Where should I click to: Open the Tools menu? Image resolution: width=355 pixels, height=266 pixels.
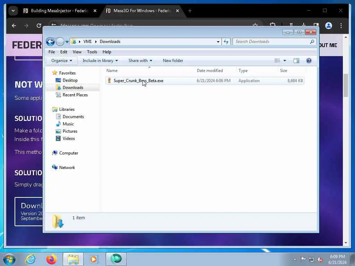pyautogui.click(x=92, y=52)
